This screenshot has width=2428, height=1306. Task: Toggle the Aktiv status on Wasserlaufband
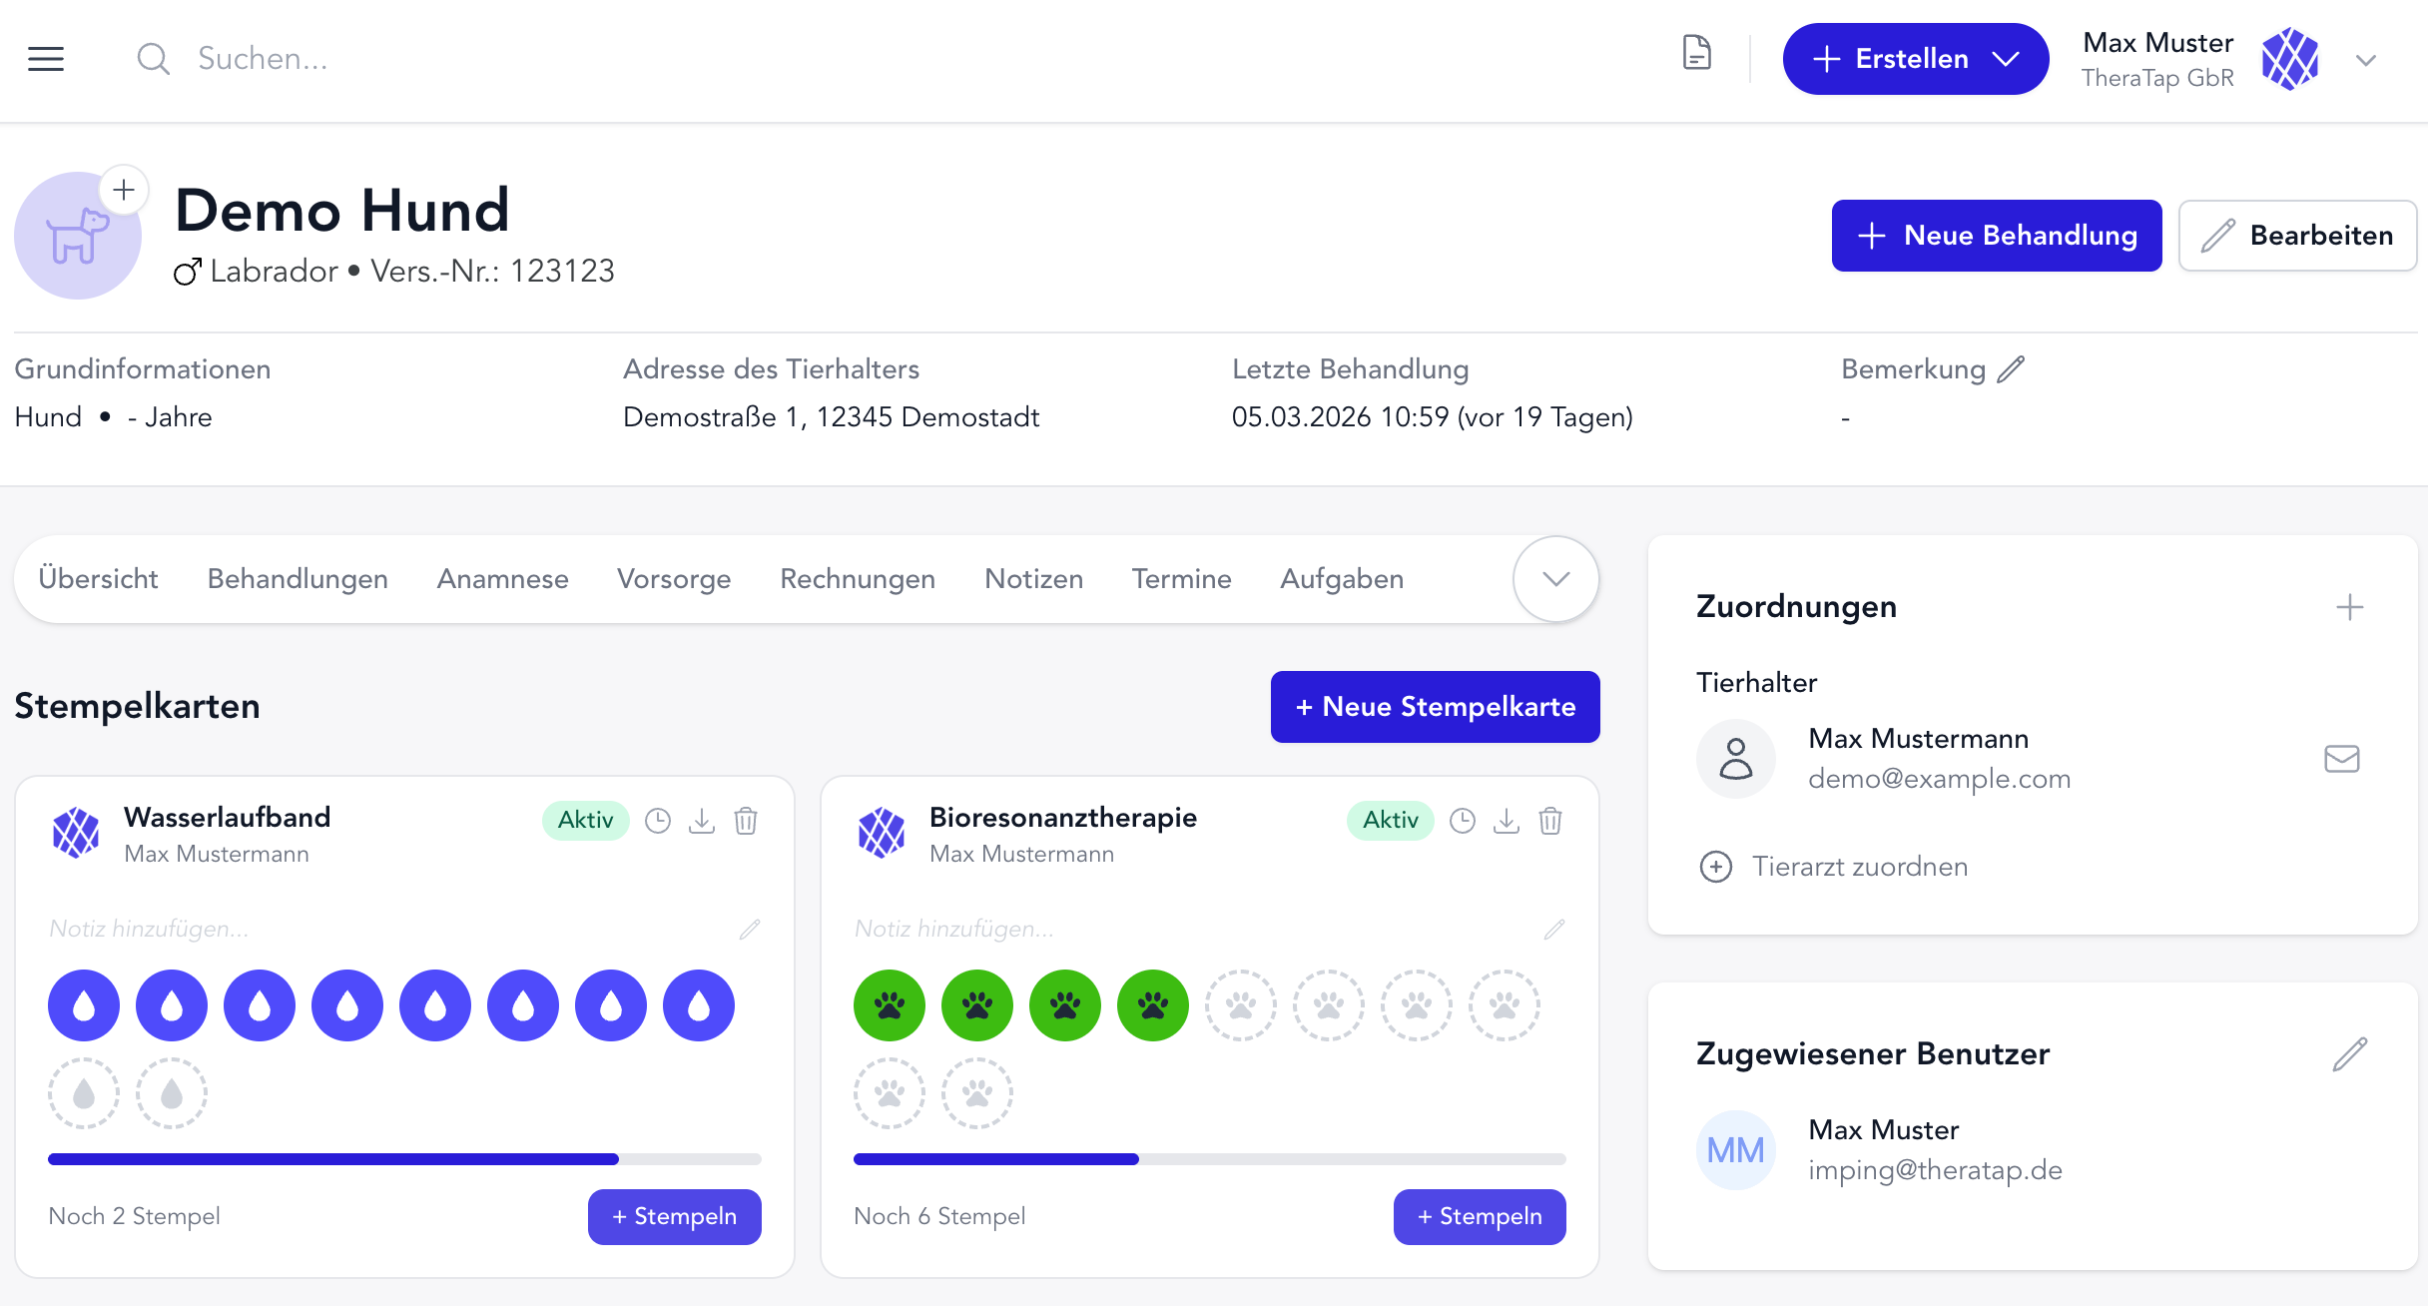click(x=586, y=820)
